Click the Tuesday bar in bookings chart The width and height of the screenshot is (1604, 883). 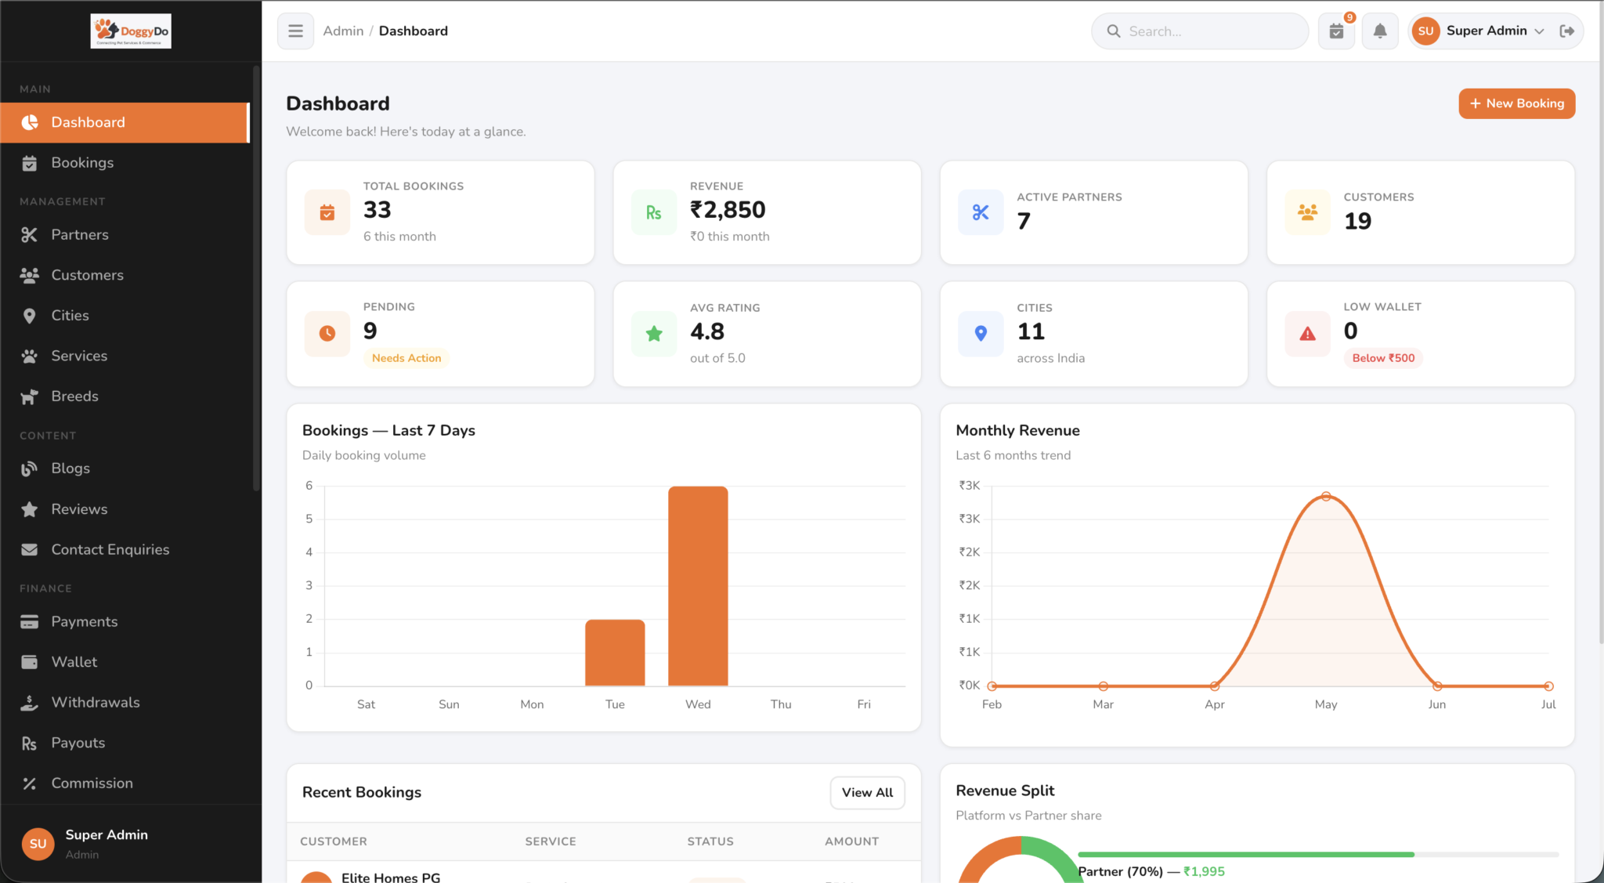click(x=615, y=653)
